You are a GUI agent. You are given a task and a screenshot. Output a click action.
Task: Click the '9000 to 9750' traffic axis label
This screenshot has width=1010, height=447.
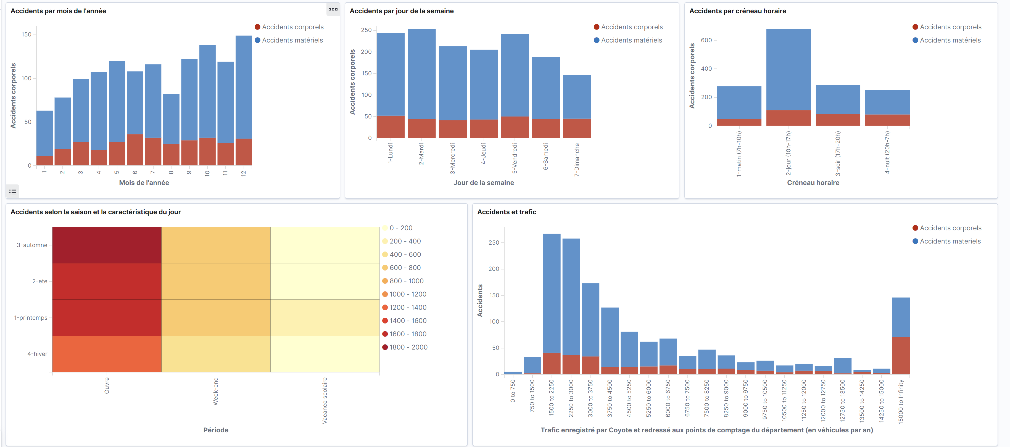(x=745, y=398)
